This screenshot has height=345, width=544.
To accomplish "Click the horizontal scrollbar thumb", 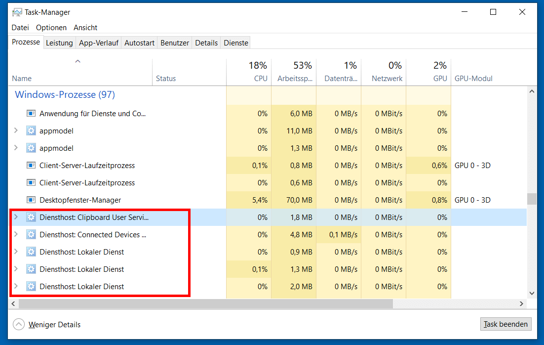I will coord(206,303).
